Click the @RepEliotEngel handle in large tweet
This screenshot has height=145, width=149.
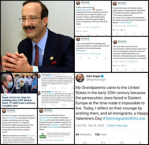(96, 80)
